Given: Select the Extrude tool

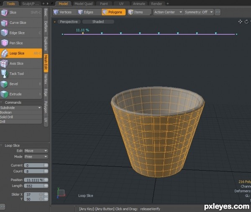Looking at the screenshot, I should click(x=21, y=94).
